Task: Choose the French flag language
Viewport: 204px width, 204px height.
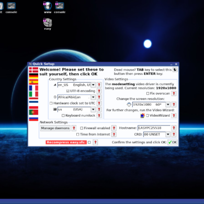Action: [x=33, y=88]
